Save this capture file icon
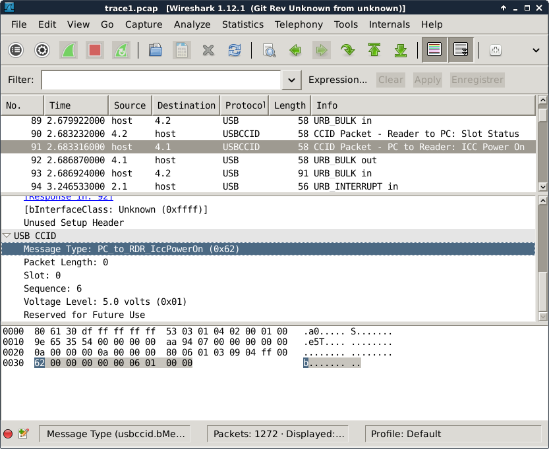This screenshot has width=549, height=449. [182, 50]
